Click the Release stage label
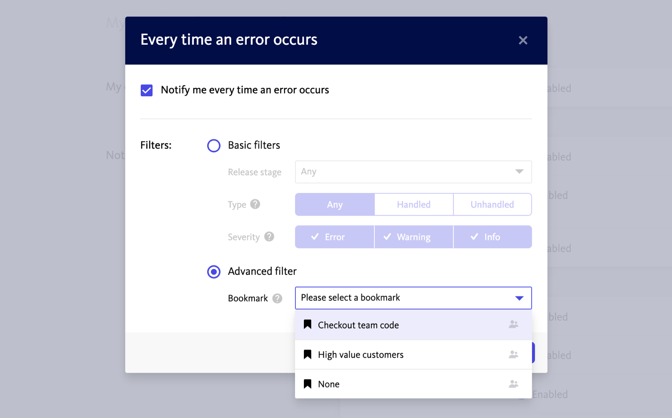Image resolution: width=672 pixels, height=418 pixels. point(254,172)
